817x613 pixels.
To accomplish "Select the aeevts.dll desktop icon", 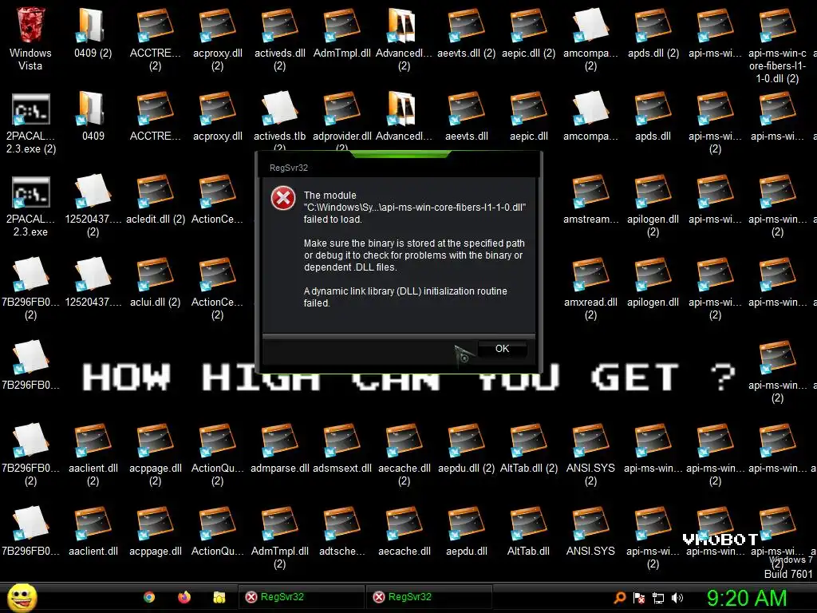I will (466, 116).
